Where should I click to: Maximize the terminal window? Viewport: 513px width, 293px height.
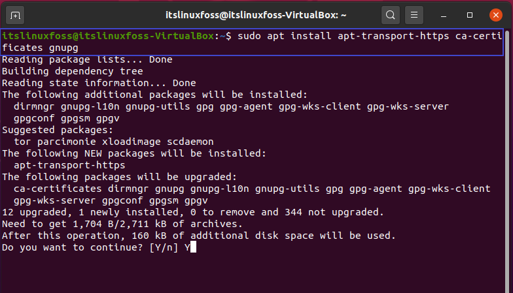470,15
